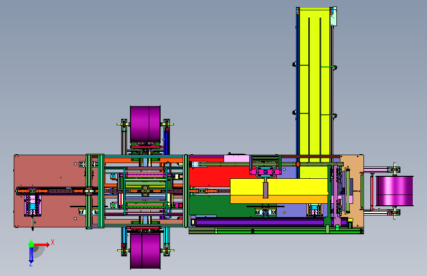
Task: Click the blue Z axis arrow of the triad
Action: click(31, 255)
